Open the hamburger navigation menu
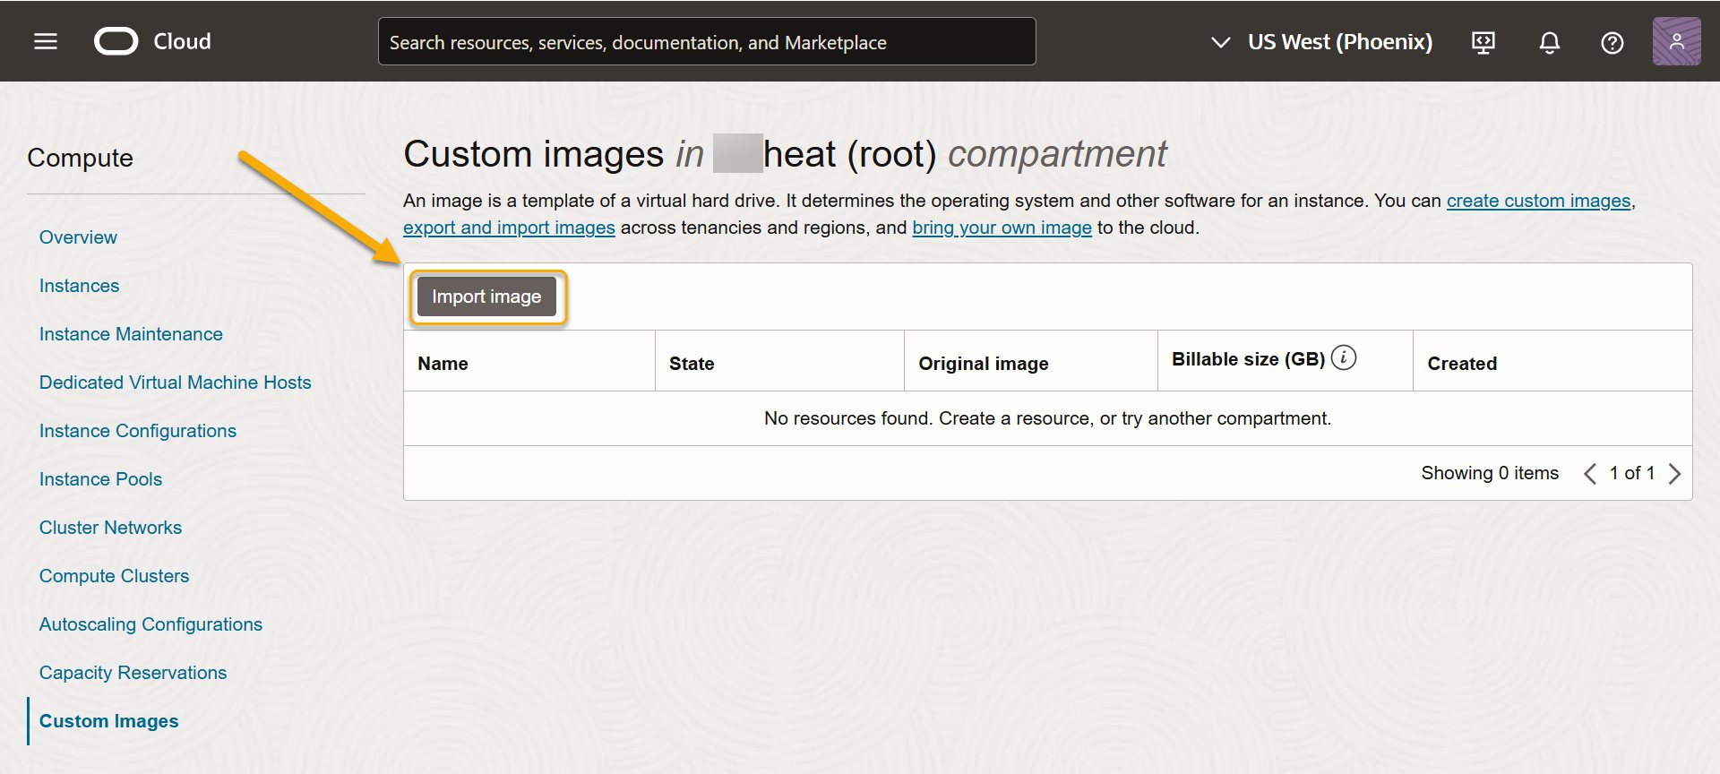This screenshot has height=774, width=1720. (x=46, y=41)
